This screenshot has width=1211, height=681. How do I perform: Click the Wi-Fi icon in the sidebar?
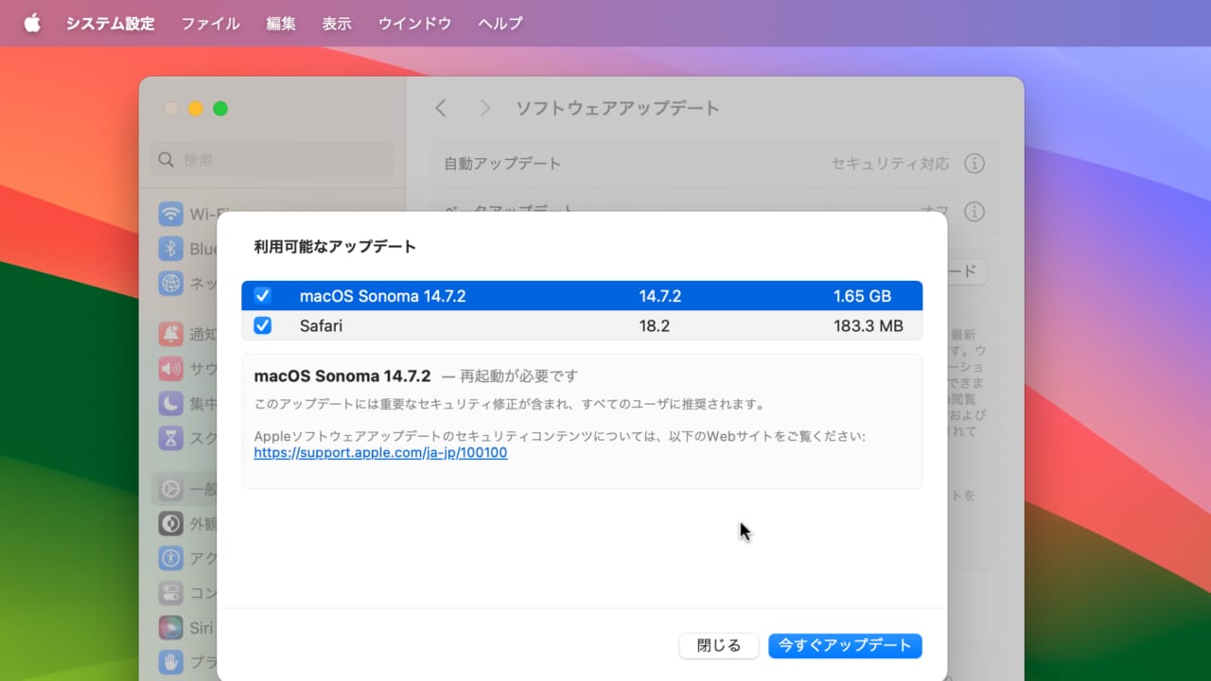coord(170,214)
